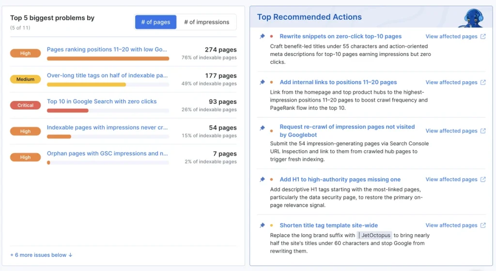Open Orphan pages with GSC impressions problem
Viewport: 496px width, 271px height.
pos(107,153)
